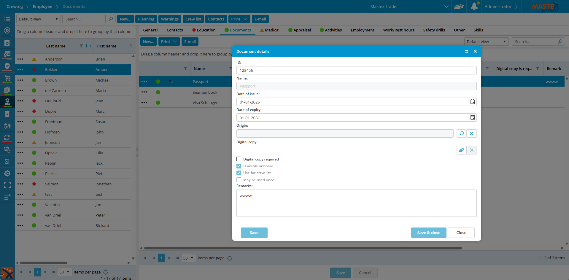569x280 pixels.
Task: Click the globe icon in left sidebar
Action: (x=7, y=126)
